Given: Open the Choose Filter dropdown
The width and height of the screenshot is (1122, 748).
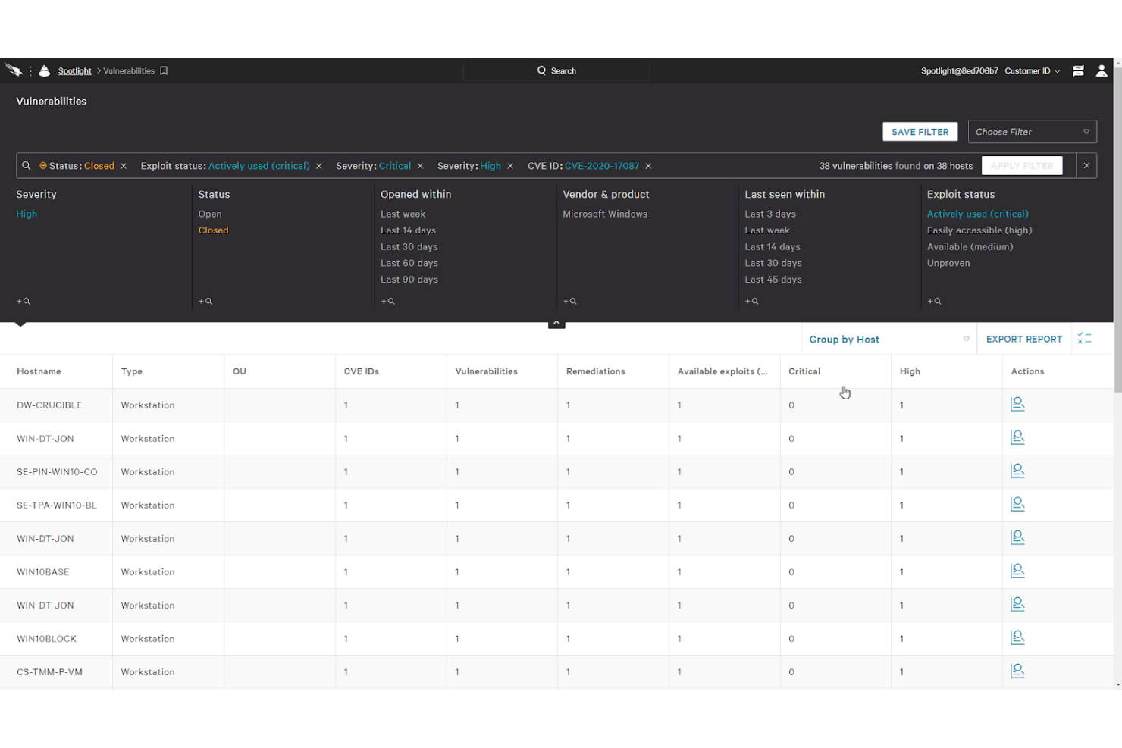Looking at the screenshot, I should click(1033, 131).
